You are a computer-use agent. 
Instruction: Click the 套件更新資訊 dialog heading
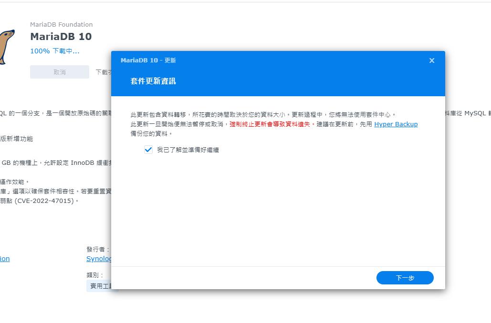click(x=153, y=81)
